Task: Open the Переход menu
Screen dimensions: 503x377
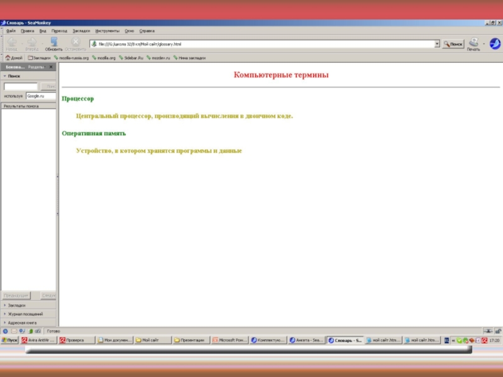Action: click(x=59, y=31)
